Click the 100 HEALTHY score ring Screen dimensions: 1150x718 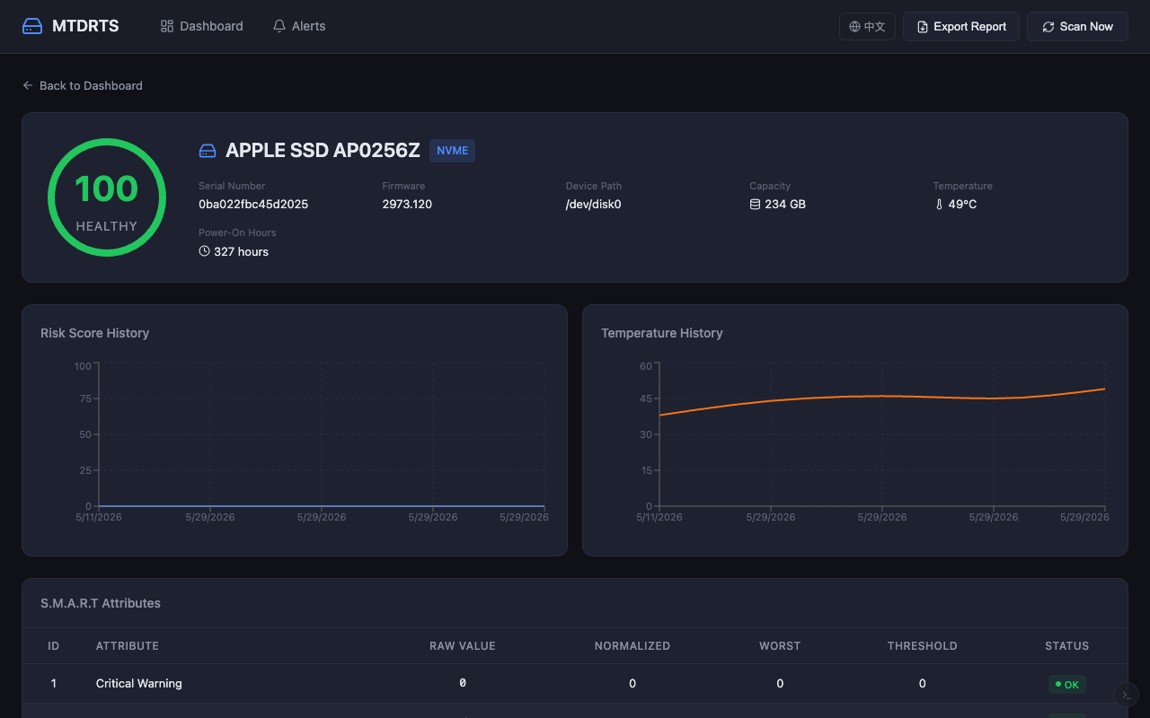(107, 197)
